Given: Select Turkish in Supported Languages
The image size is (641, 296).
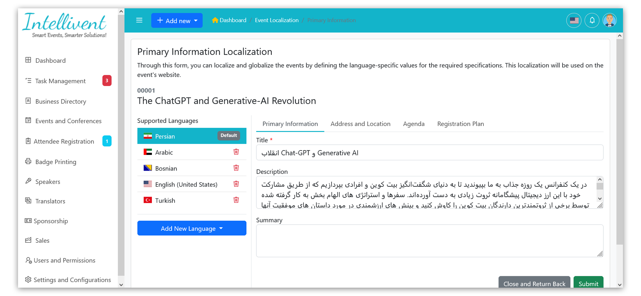Looking at the screenshot, I should point(192,200).
